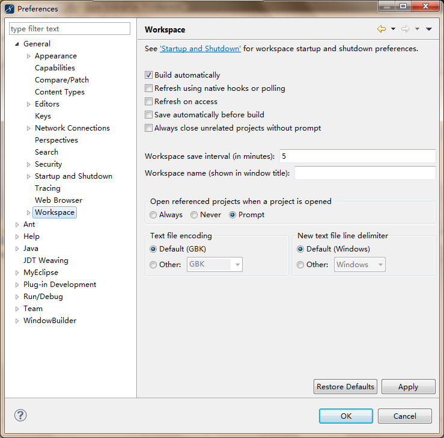
Task: Open the GBK encoding combo box
Action: point(214,265)
